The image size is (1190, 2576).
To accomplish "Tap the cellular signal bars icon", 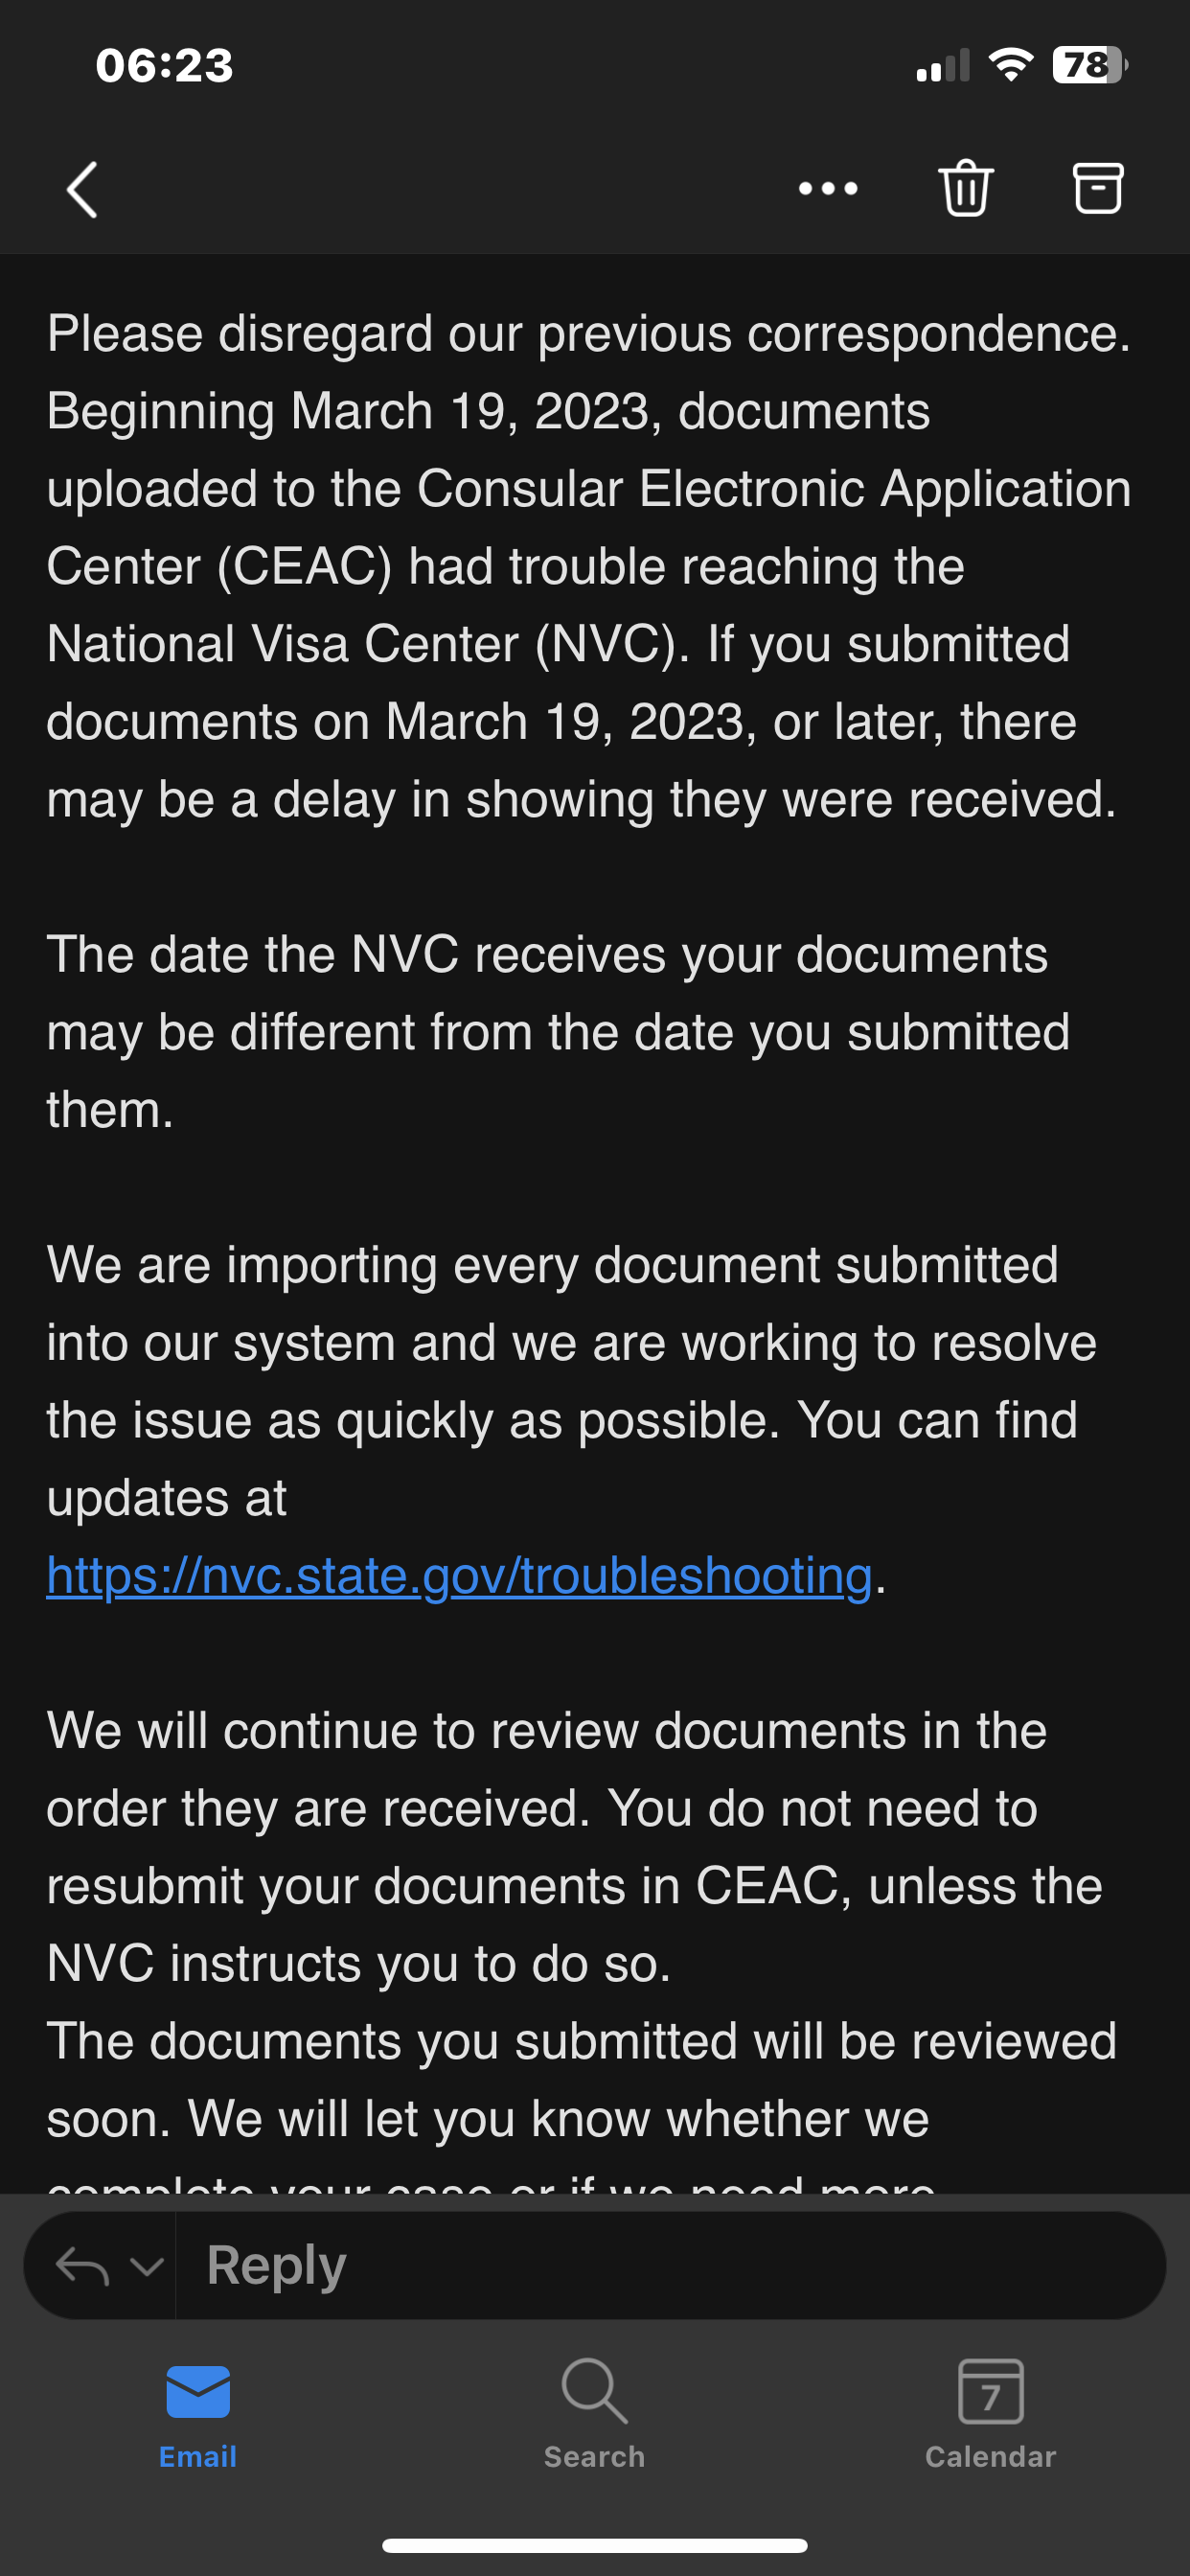I will [943, 65].
